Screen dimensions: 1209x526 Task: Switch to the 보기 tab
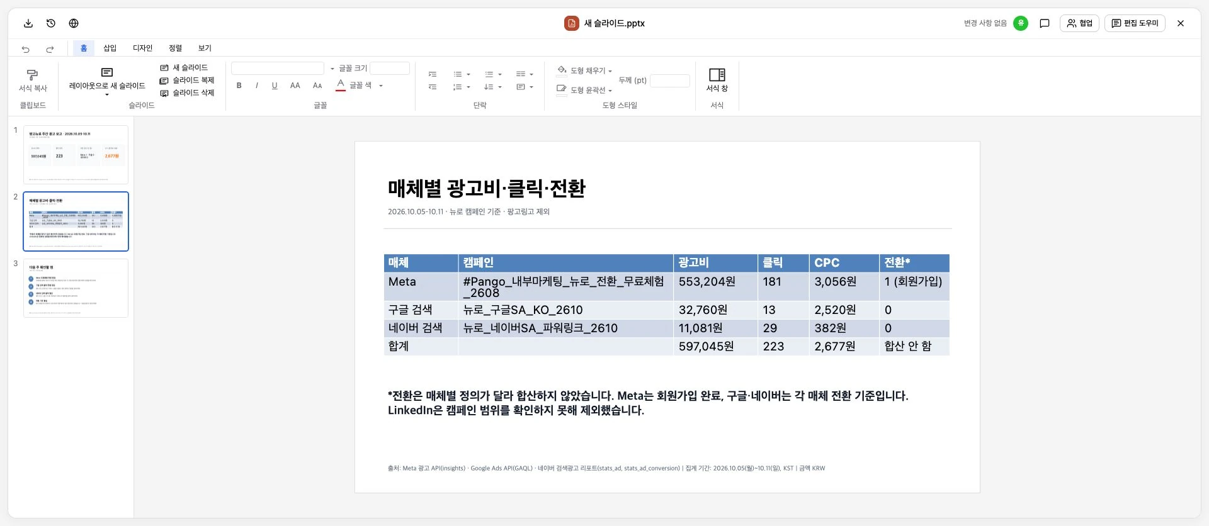[x=205, y=48]
